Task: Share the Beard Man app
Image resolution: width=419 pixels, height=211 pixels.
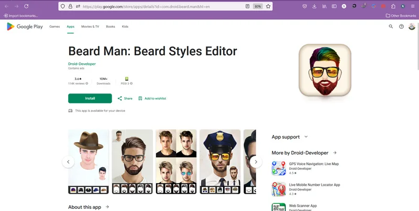Action: 125,98
